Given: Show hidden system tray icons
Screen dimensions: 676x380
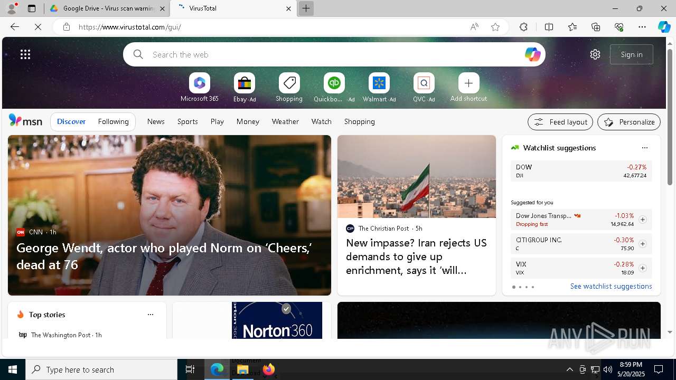Looking at the screenshot, I should [569, 369].
